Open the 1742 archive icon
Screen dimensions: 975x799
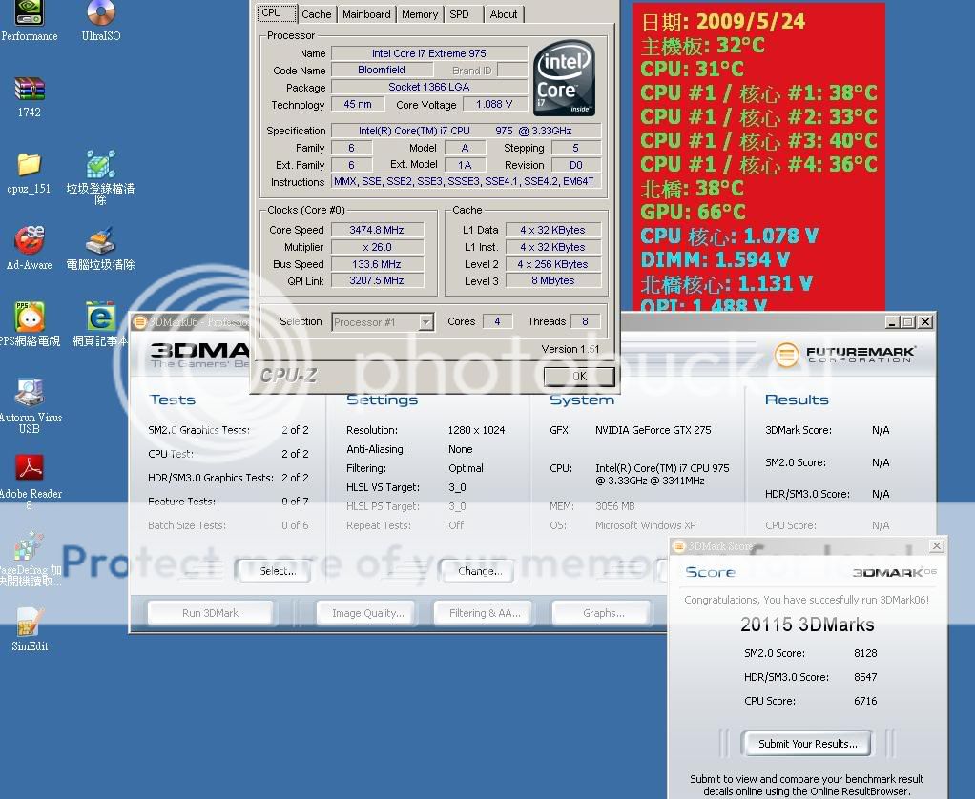coord(30,97)
